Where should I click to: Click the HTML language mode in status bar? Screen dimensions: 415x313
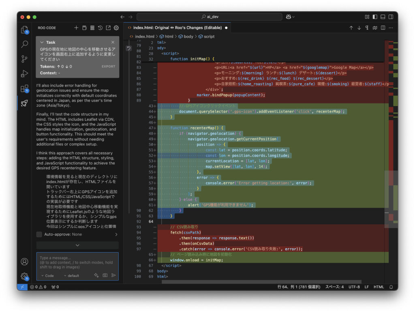(379, 287)
